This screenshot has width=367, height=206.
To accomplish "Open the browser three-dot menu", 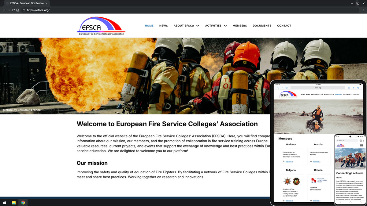I will [x=363, y=10].
